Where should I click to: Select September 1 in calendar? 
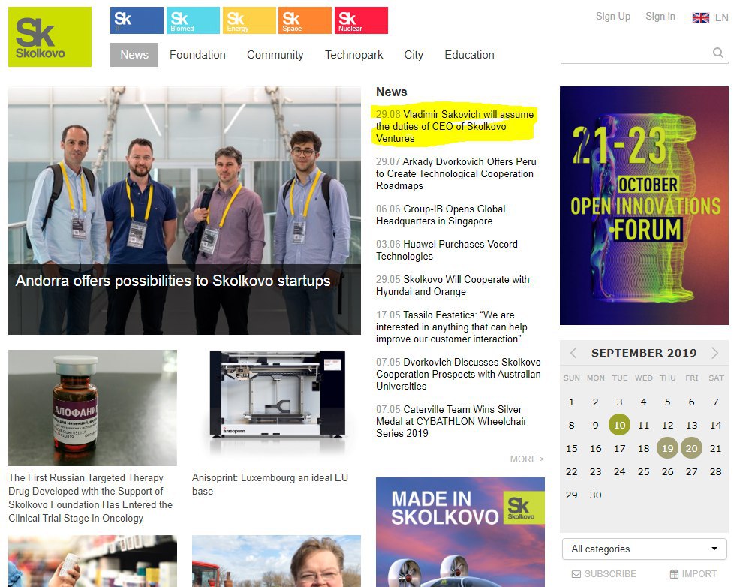pyautogui.click(x=571, y=402)
